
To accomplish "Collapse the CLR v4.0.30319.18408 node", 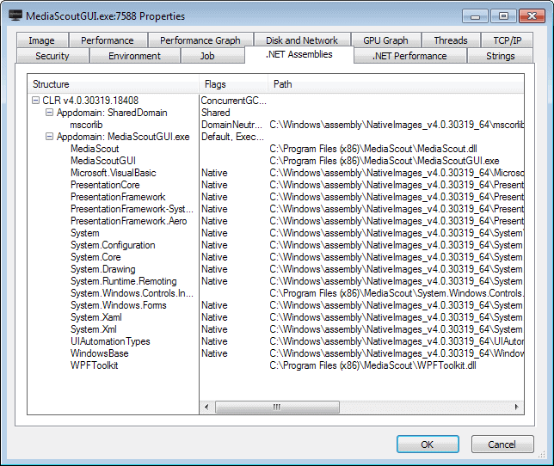I will coord(35,101).
